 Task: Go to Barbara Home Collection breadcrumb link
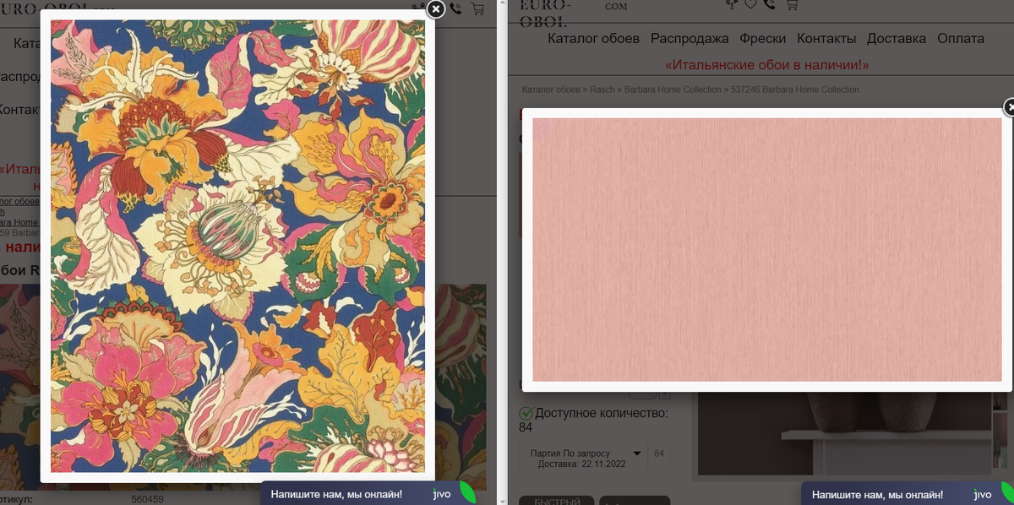[x=673, y=90]
